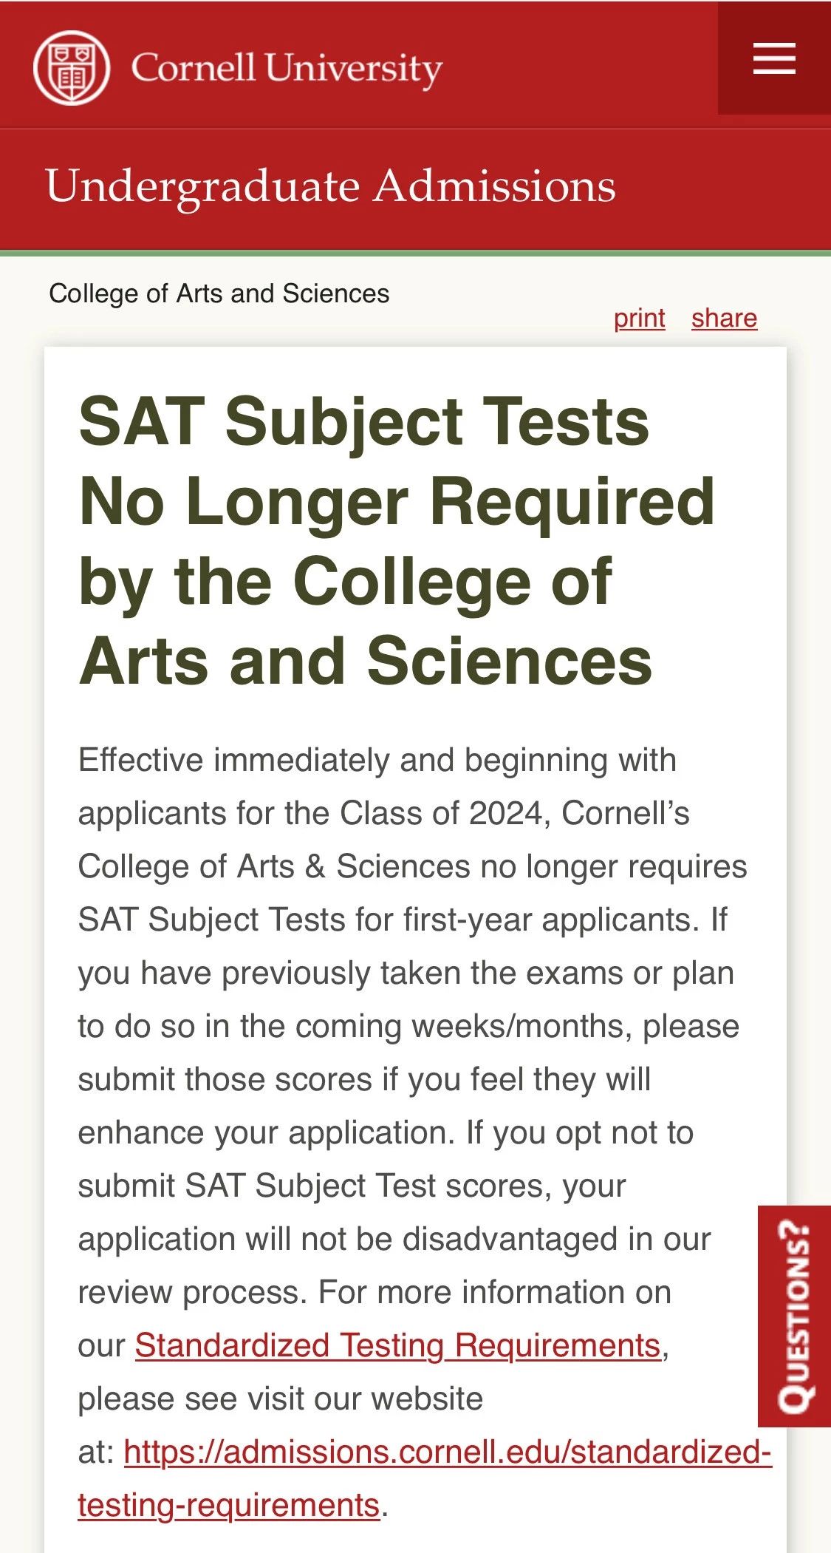Image resolution: width=831 pixels, height=1553 pixels.
Task: Click the testing-requirements link continuation
Action: pyautogui.click(x=229, y=1505)
